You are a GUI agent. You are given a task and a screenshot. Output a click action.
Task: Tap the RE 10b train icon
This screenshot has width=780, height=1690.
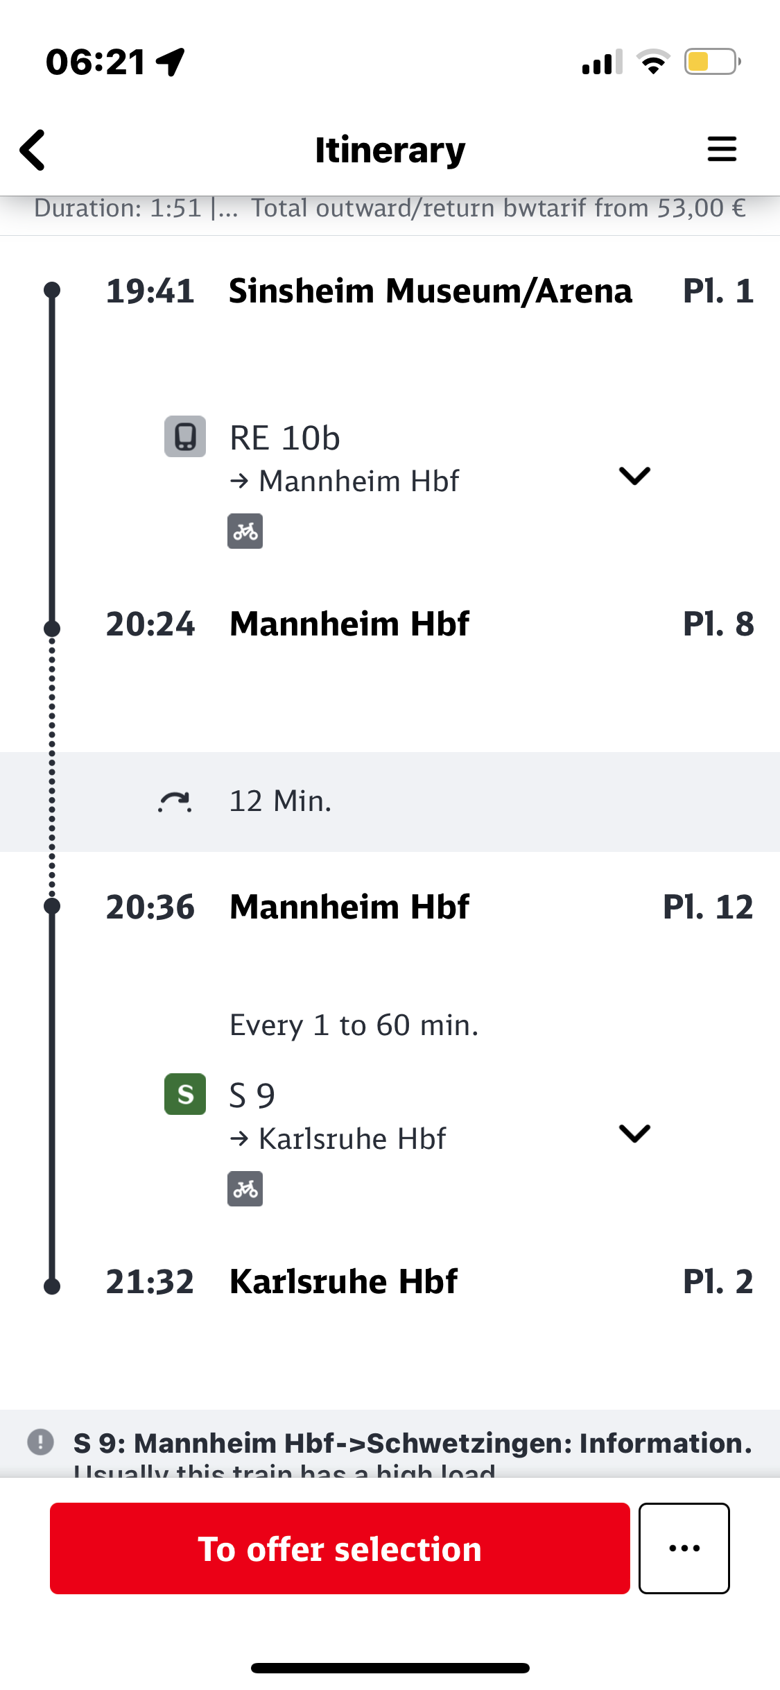tap(184, 436)
